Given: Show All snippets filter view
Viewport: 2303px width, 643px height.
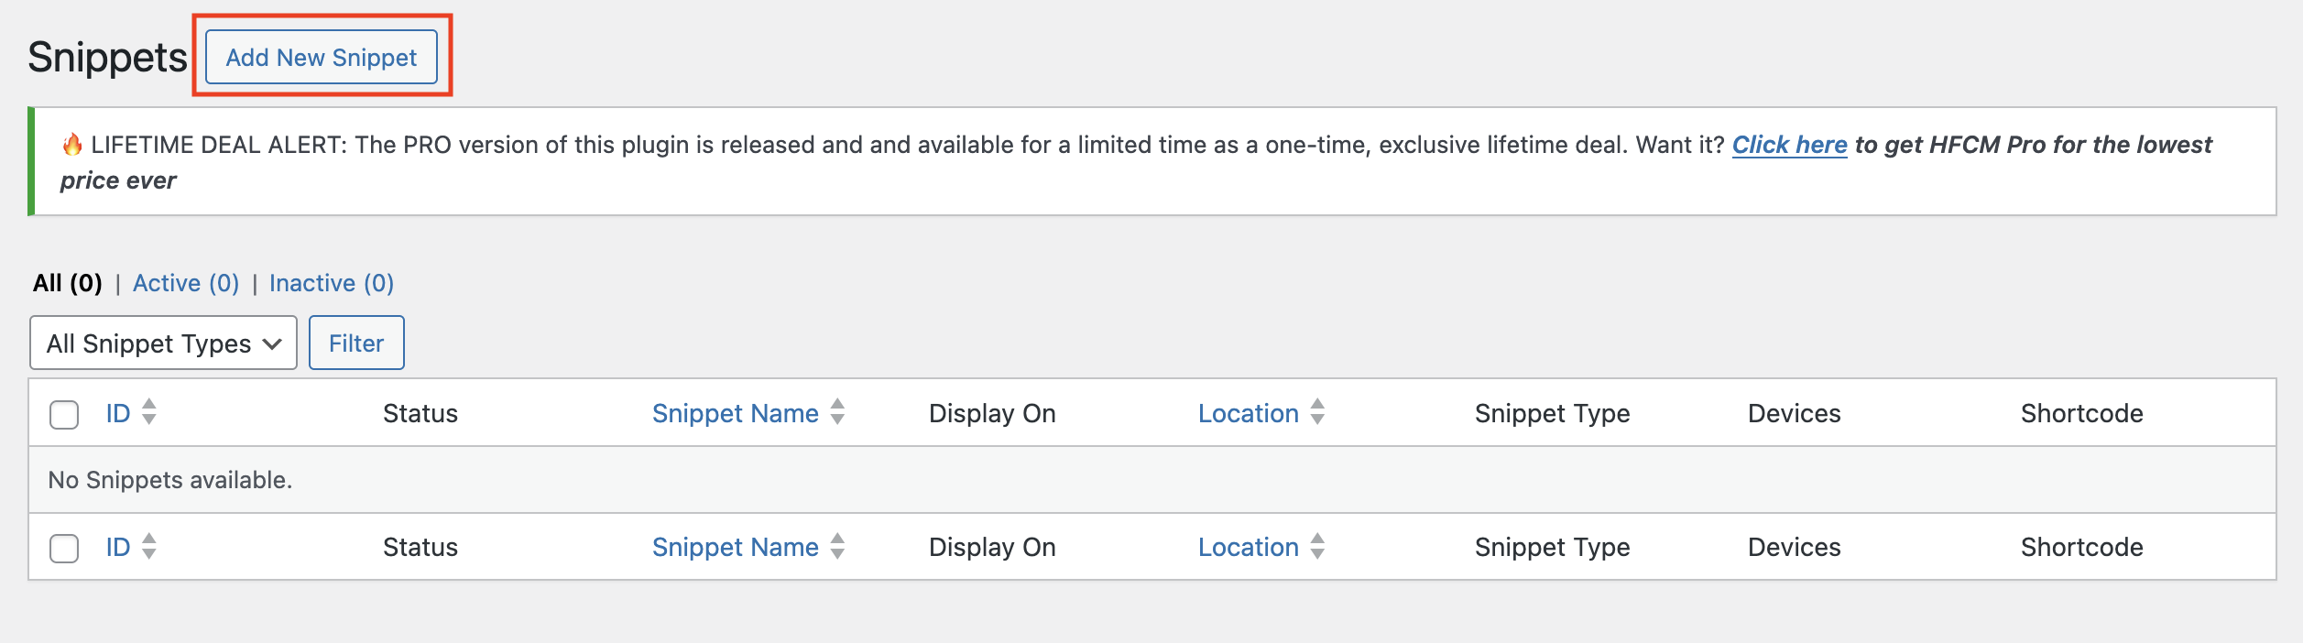Looking at the screenshot, I should click(x=67, y=283).
